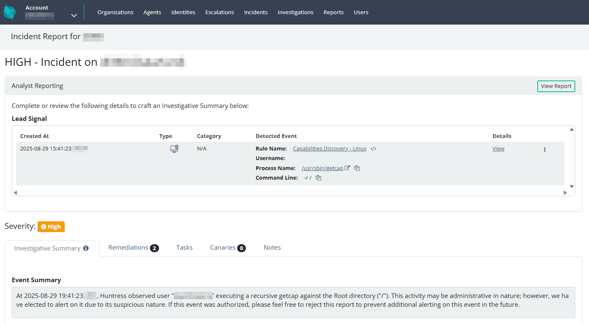Click the Lead Signal heading
The height and width of the screenshot is (323, 589).
(x=29, y=119)
